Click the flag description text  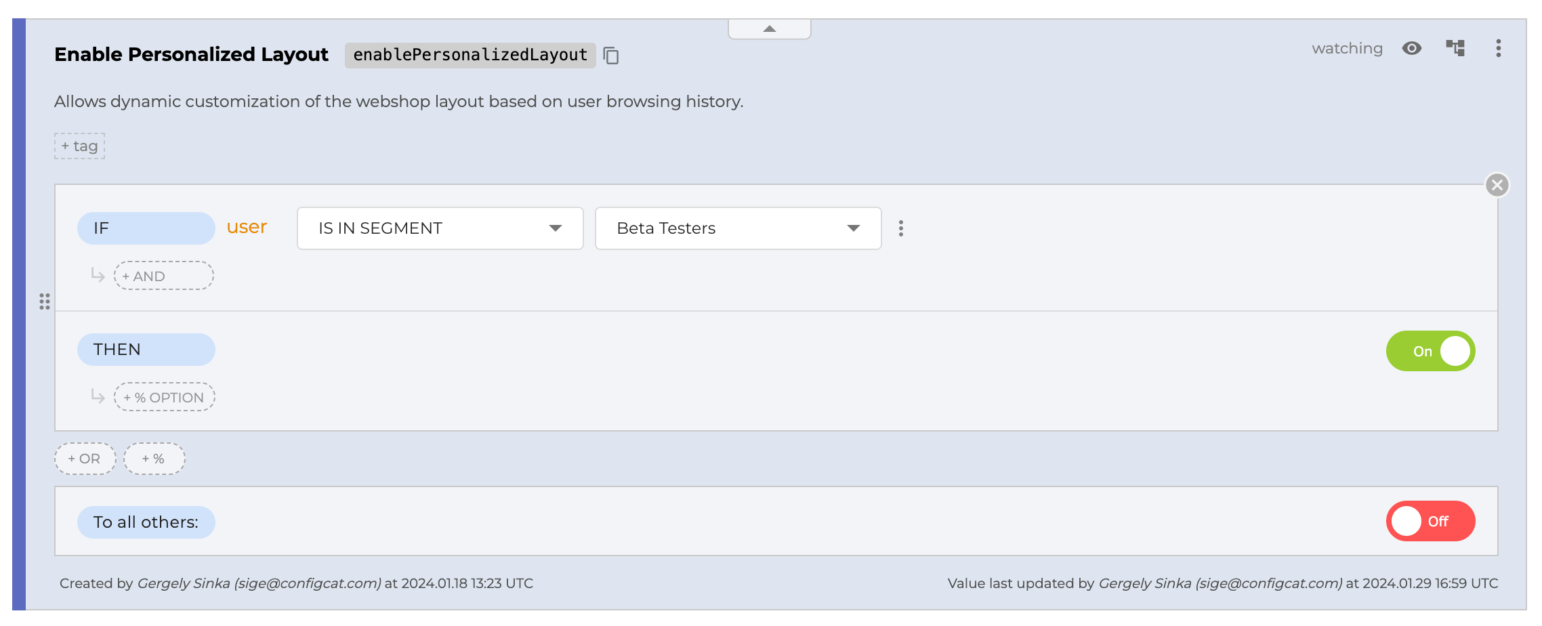(398, 102)
